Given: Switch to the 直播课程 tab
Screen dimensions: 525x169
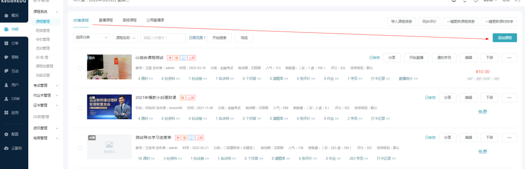Looking at the screenshot, I should click(x=105, y=20).
